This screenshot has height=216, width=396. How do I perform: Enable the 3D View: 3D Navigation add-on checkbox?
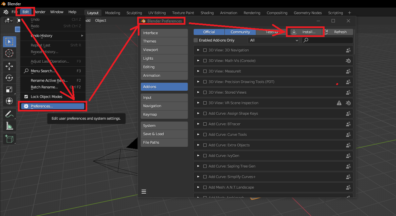tap(205, 50)
